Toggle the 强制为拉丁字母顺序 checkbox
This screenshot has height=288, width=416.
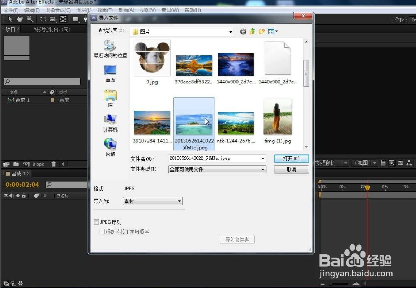pyautogui.click(x=102, y=232)
